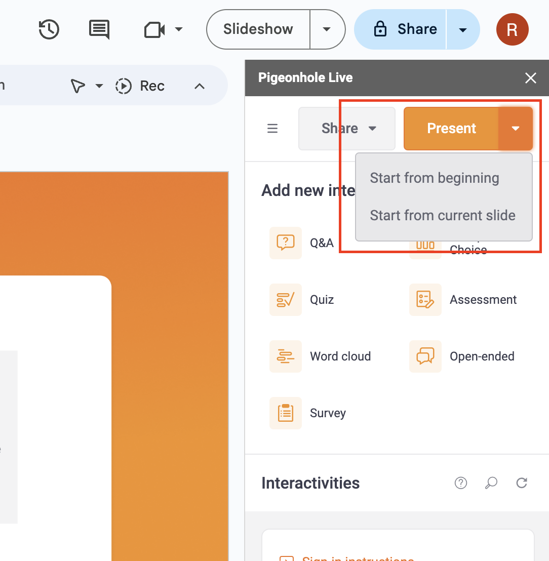Screen dimensions: 549x561
Task: Open the Pigeonhole Share dropdown
Action: point(347,129)
